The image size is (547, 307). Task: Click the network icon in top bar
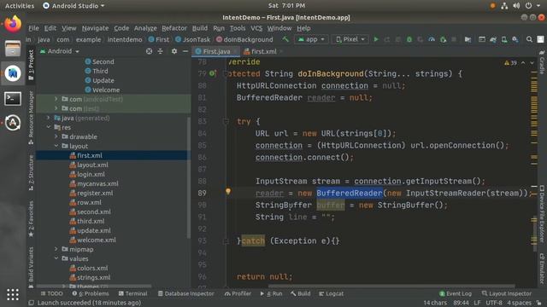click(x=504, y=6)
